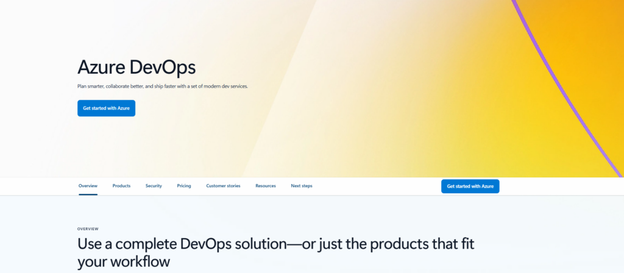Click 'Use a complete DevOps solution' heading

(275, 245)
